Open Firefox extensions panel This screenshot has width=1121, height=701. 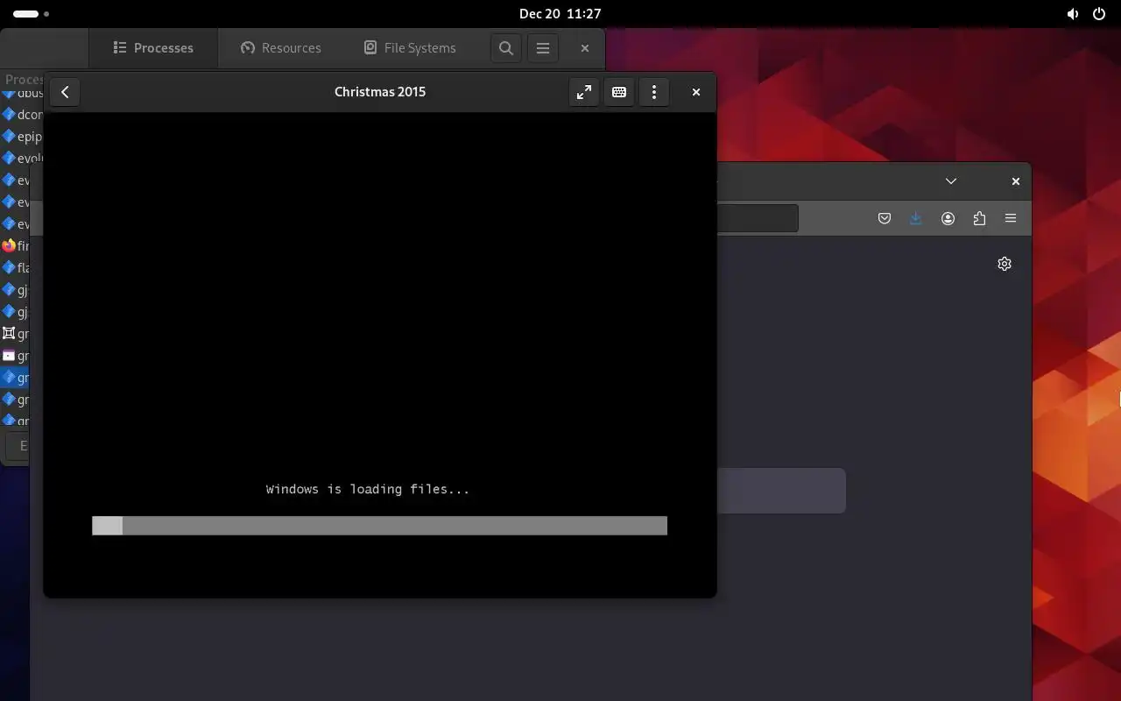tap(979, 218)
